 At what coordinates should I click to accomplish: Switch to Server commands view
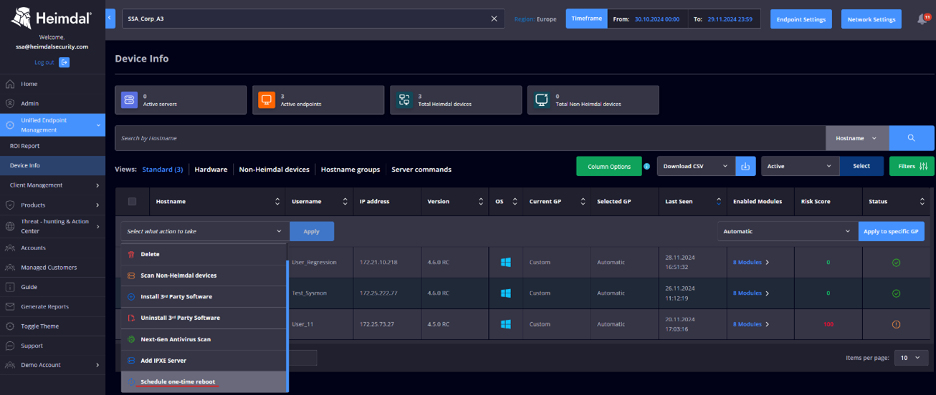pos(421,170)
